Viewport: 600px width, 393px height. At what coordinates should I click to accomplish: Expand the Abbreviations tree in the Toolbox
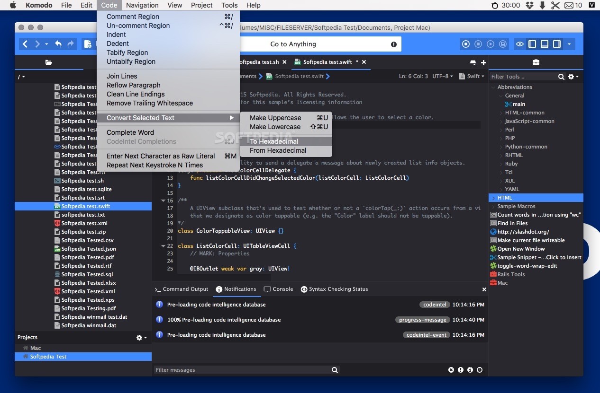point(493,87)
